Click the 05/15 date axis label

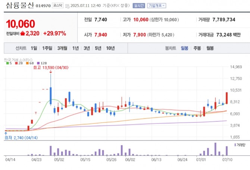tap(85, 160)
